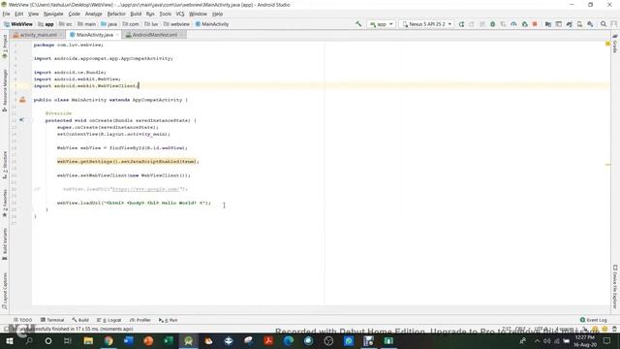This screenshot has width=620, height=349.
Task: Click the yellow inspection indicator above editor scrollbar
Action: (607, 44)
